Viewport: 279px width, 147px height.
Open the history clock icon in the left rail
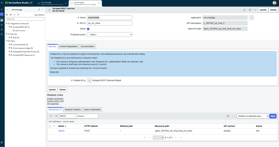[x=2, y=34]
